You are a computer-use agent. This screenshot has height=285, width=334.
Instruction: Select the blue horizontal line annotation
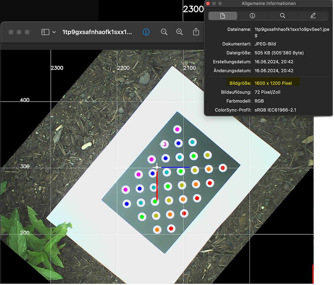(176, 168)
